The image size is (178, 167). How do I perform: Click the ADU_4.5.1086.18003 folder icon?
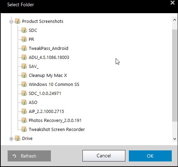(x=24, y=57)
